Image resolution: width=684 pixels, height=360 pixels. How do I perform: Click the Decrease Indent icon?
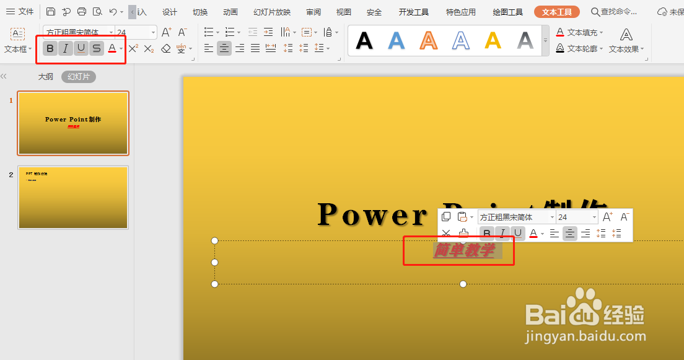pyautogui.click(x=253, y=32)
